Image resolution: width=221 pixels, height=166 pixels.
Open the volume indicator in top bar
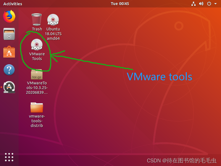click(201, 4)
